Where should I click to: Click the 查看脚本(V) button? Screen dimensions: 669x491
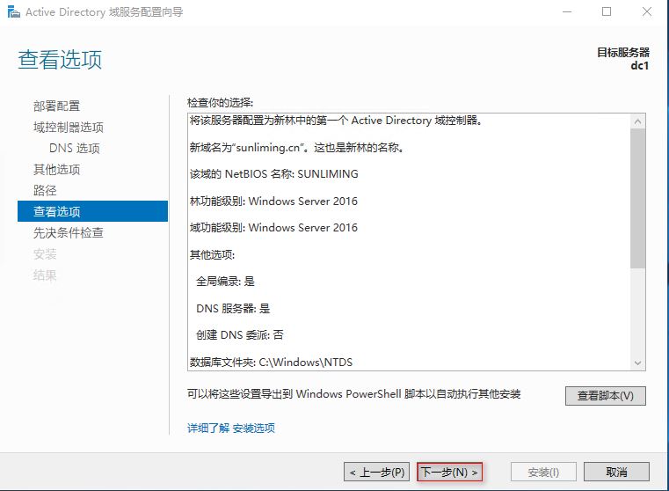pyautogui.click(x=606, y=396)
